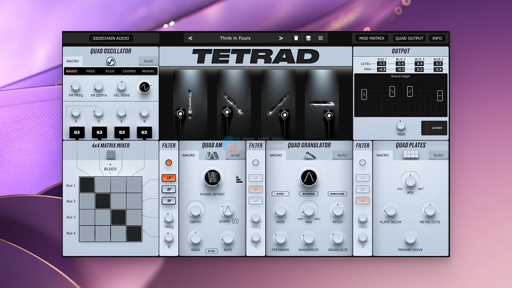Click the Quad Oscillator sine wave icon
This screenshot has height=288, width=512.
coord(111,61)
